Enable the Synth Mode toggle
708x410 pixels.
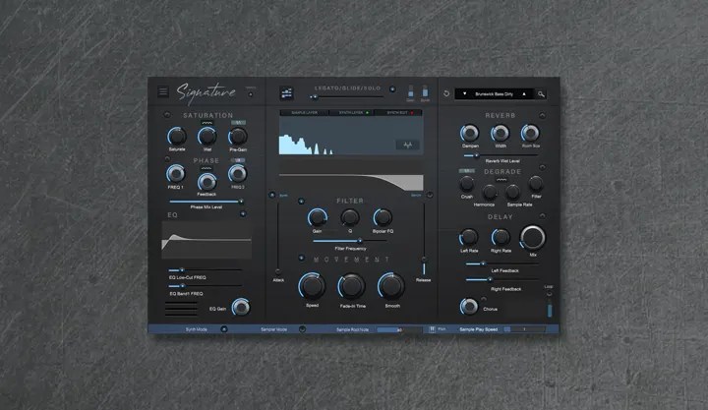point(223,329)
